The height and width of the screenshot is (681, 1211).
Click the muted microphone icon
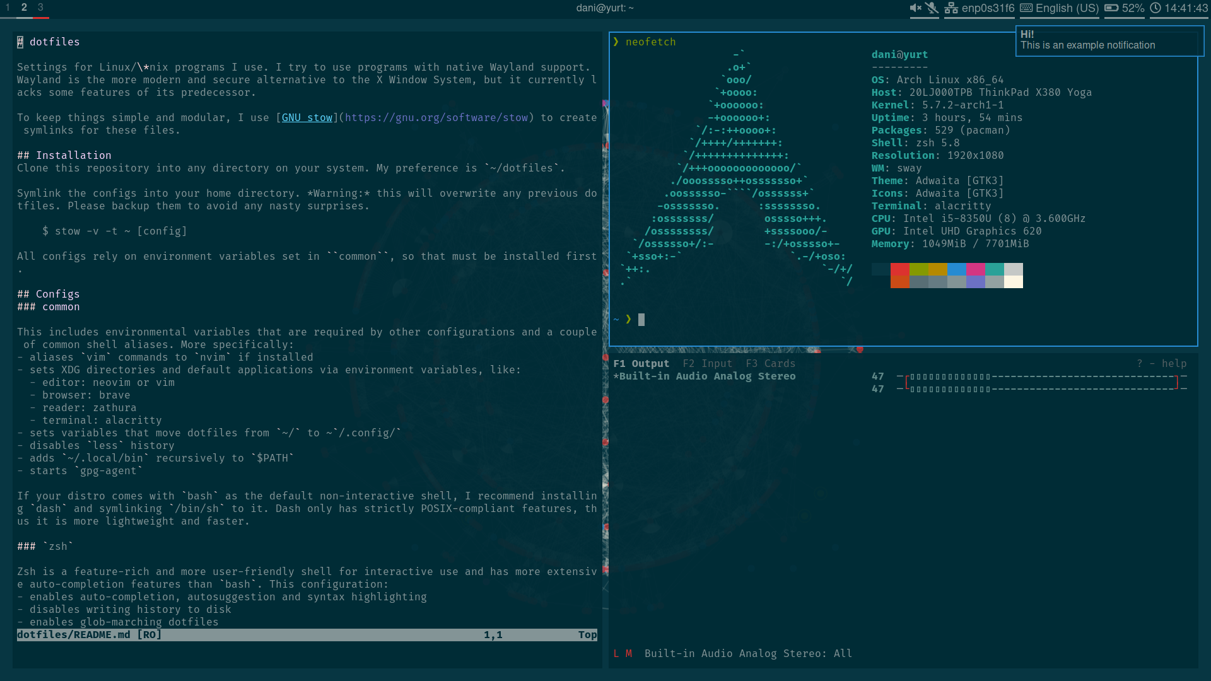(x=932, y=8)
